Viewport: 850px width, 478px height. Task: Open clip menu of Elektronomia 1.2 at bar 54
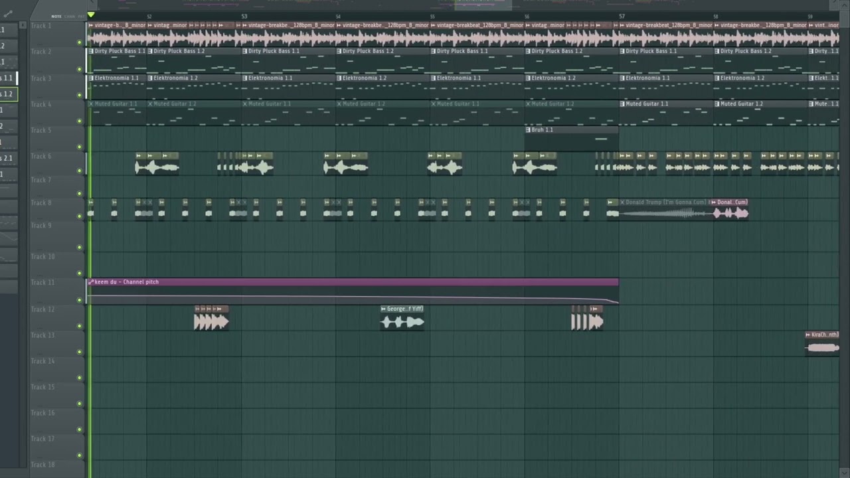pyautogui.click(x=340, y=78)
